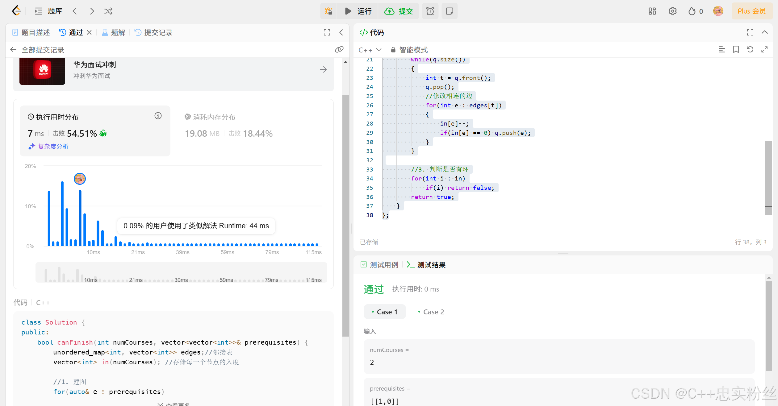778x406 pixels.
Task: Click the numCourses input value box
Action: 559,356
